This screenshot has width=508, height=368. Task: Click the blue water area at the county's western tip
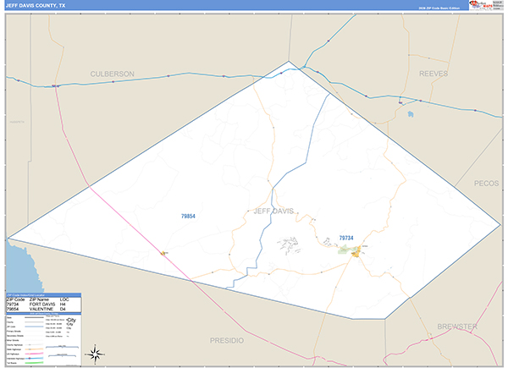22,269
